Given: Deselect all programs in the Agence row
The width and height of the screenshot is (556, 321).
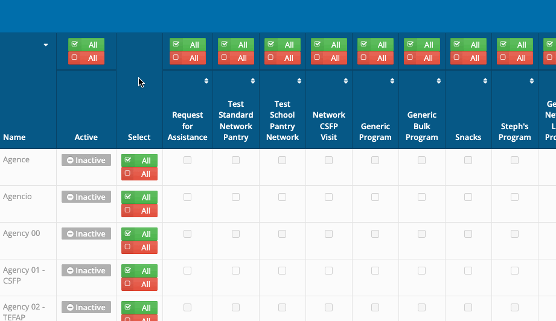Looking at the screenshot, I should (139, 174).
